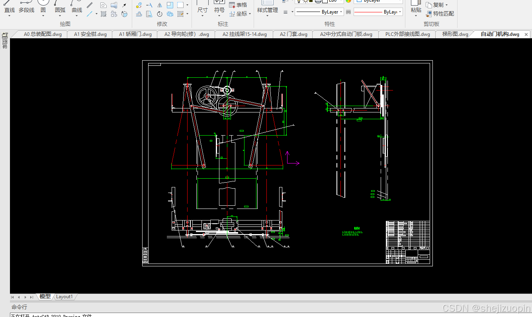The width and height of the screenshot is (532, 317).
Task: Click the double parallel line tool icon
Action: tap(90, 5)
